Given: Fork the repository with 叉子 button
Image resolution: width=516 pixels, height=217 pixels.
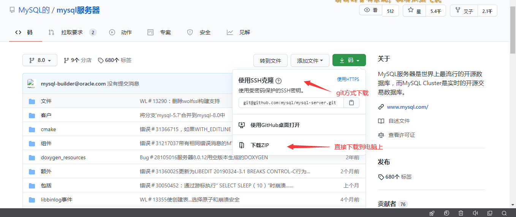Looking at the screenshot, I should coord(464,11).
